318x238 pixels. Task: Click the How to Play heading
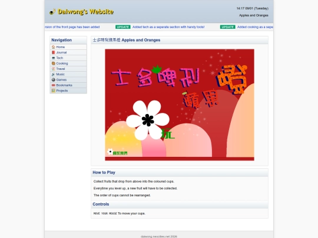pyautogui.click(x=104, y=172)
